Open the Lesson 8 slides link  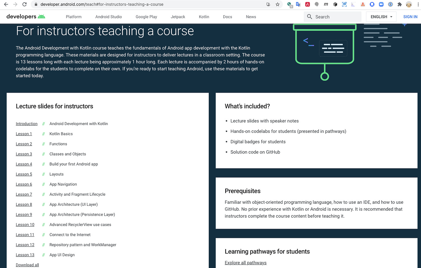pyautogui.click(x=24, y=204)
